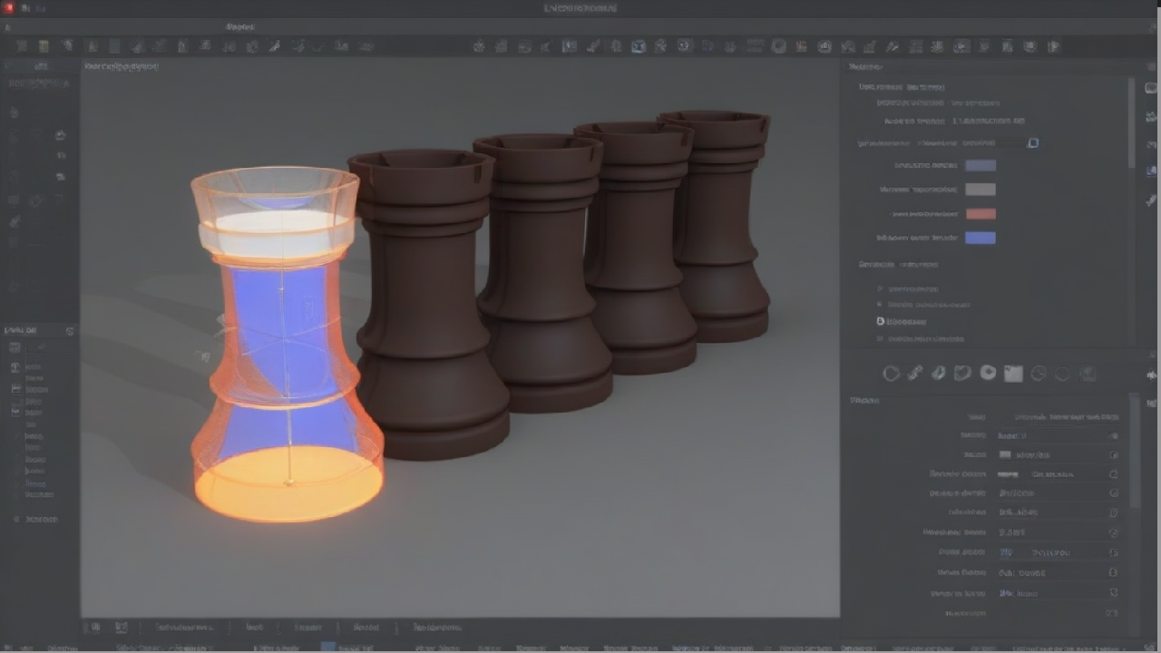Click the upper side panel scrollbar
The height and width of the screenshot is (653, 1161).
click(x=1132, y=122)
